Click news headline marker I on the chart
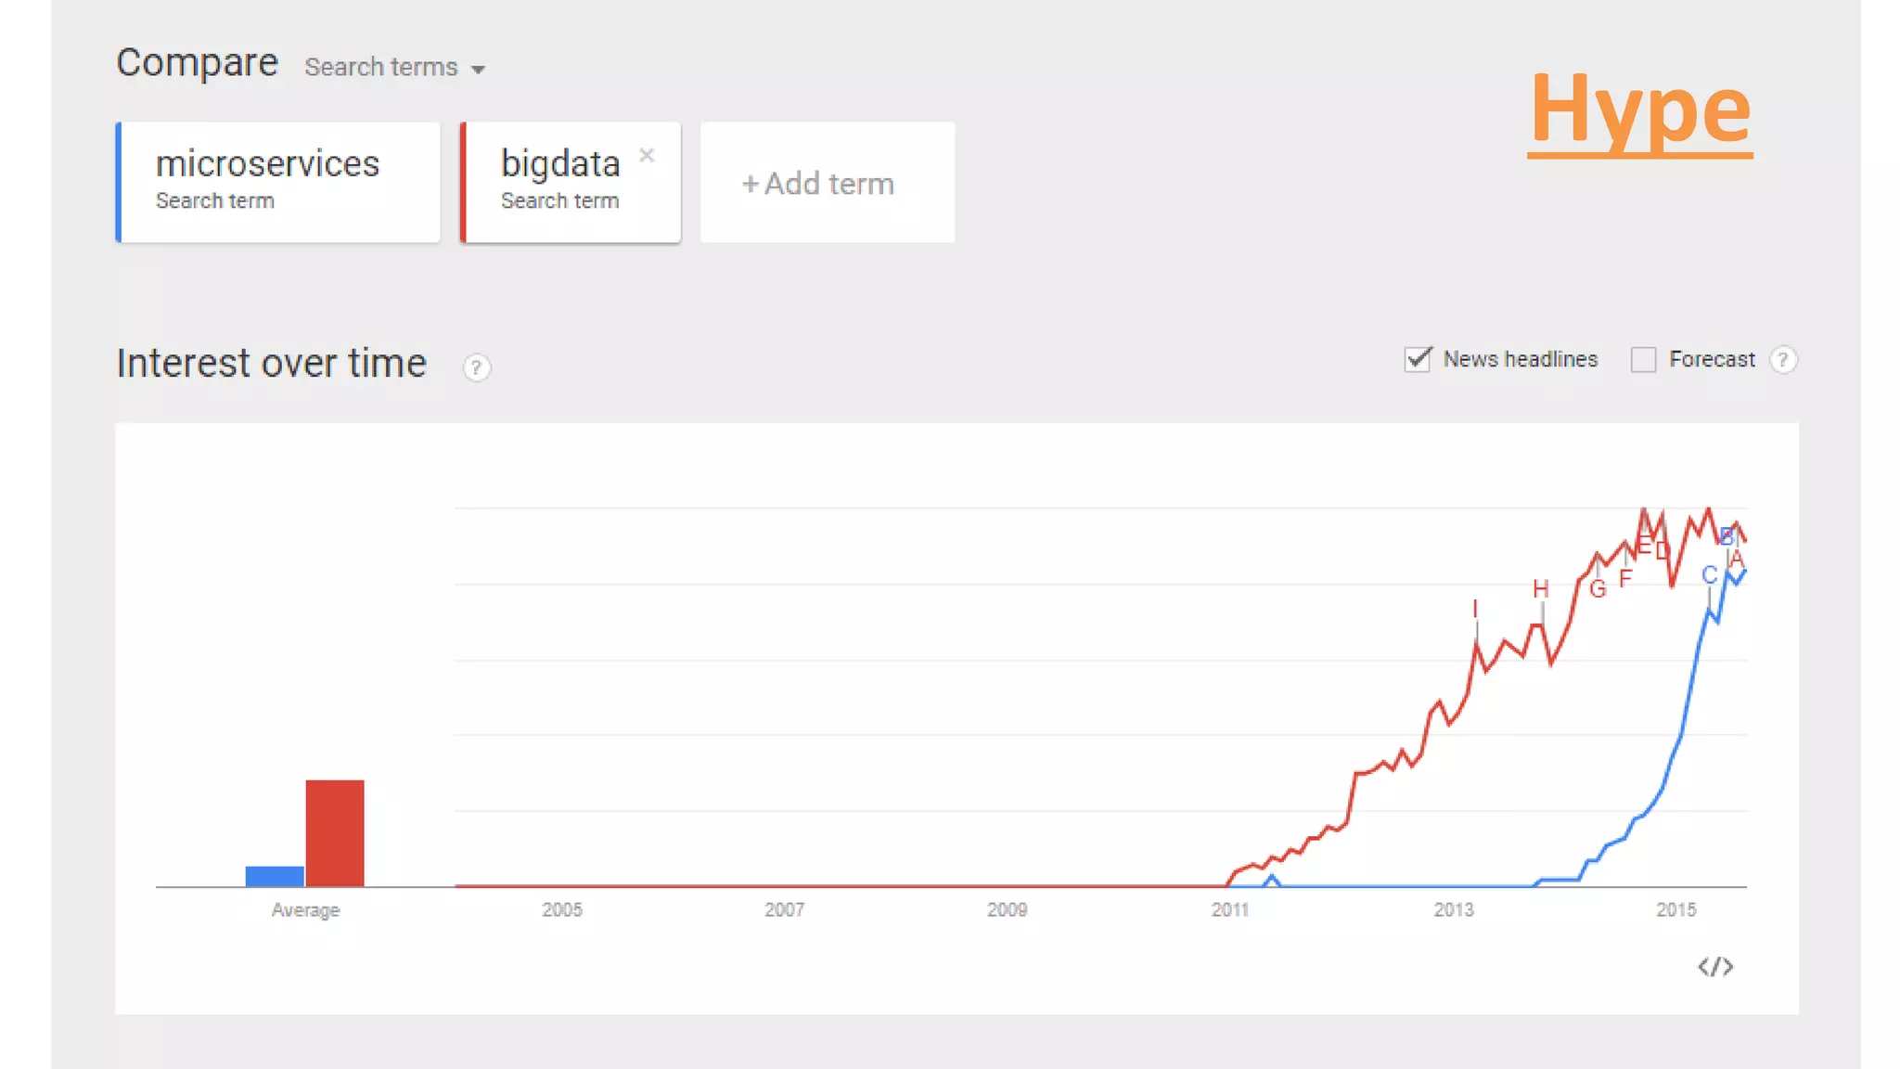The width and height of the screenshot is (1900, 1069). pyautogui.click(x=1475, y=609)
